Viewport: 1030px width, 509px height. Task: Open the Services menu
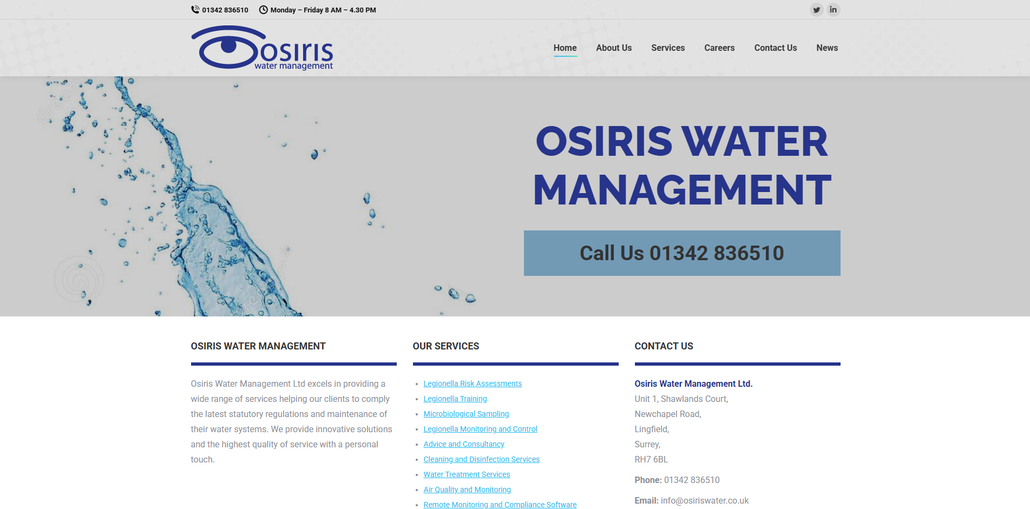(667, 48)
